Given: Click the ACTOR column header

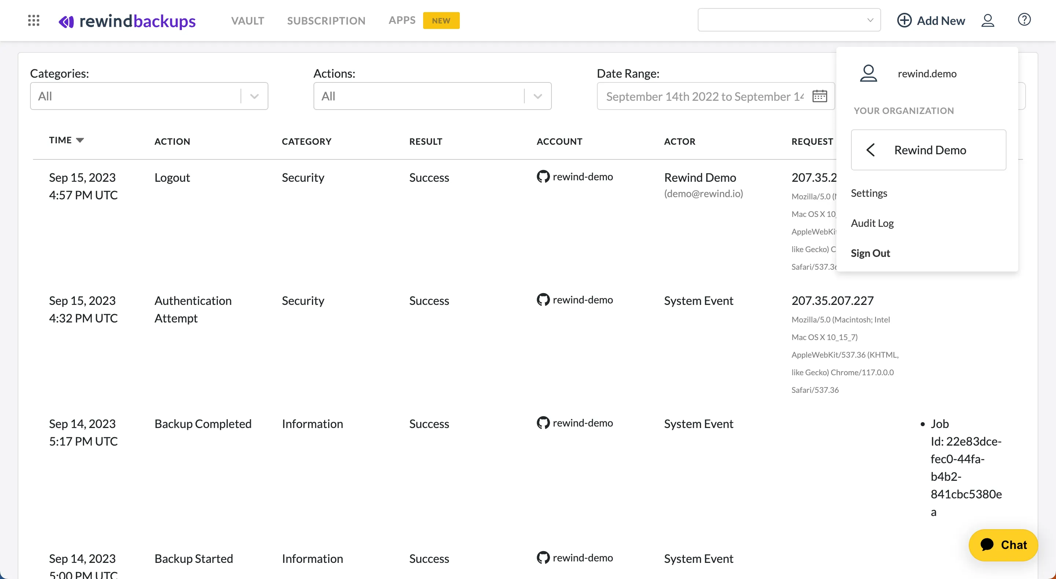Looking at the screenshot, I should [x=680, y=141].
